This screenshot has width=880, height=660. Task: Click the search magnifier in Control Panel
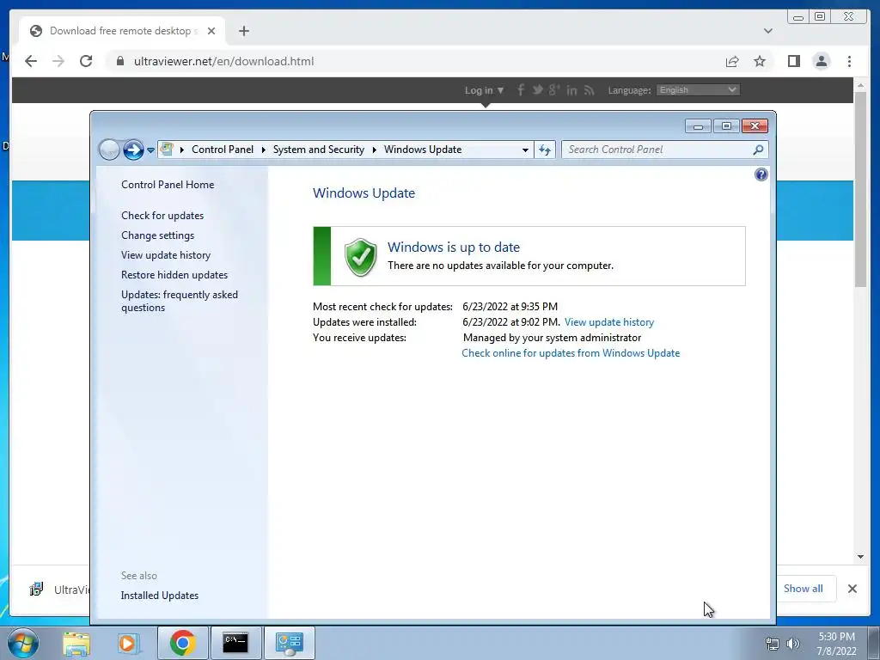point(758,150)
